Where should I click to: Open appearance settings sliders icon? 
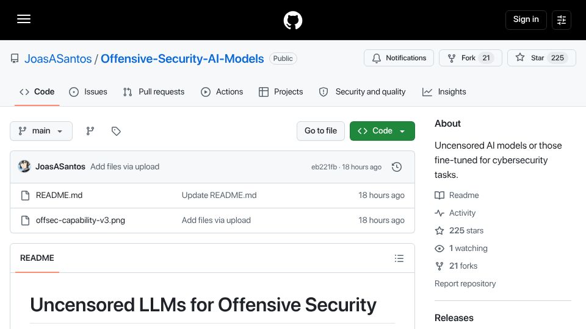pyautogui.click(x=562, y=19)
